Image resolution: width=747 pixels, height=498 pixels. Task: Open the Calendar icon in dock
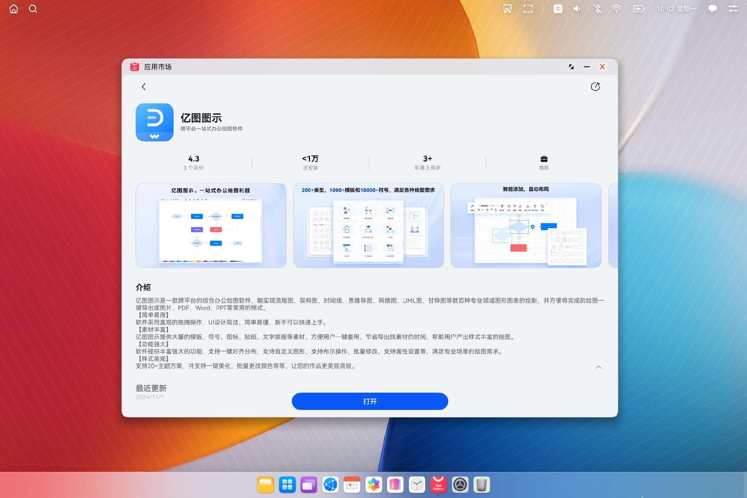352,485
